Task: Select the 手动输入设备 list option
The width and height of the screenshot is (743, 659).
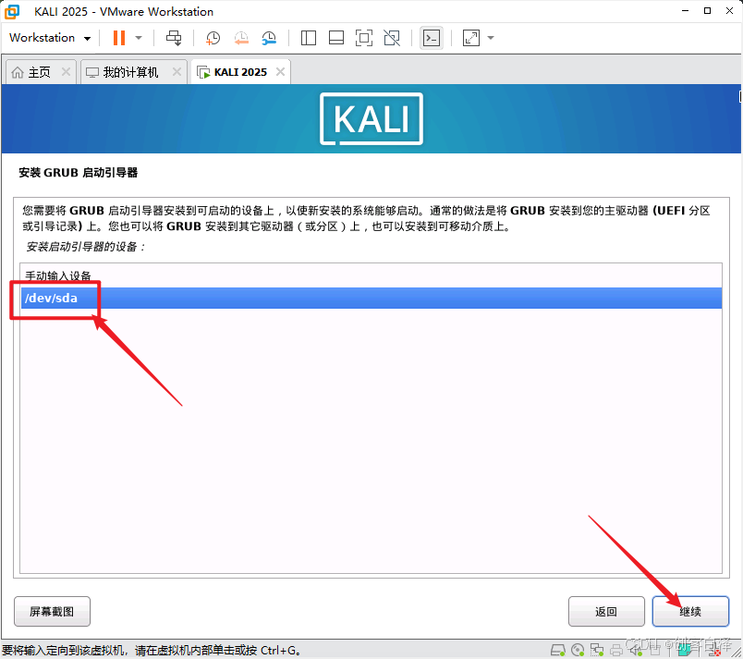Action: [371, 275]
